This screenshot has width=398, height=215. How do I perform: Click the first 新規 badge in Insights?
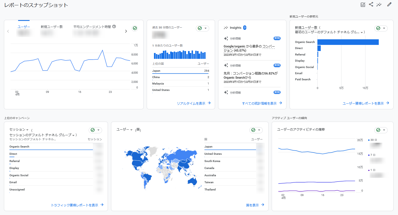point(277,38)
